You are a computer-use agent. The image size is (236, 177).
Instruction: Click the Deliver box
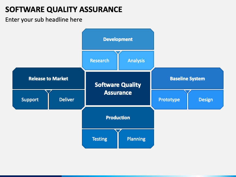[x=67, y=100]
